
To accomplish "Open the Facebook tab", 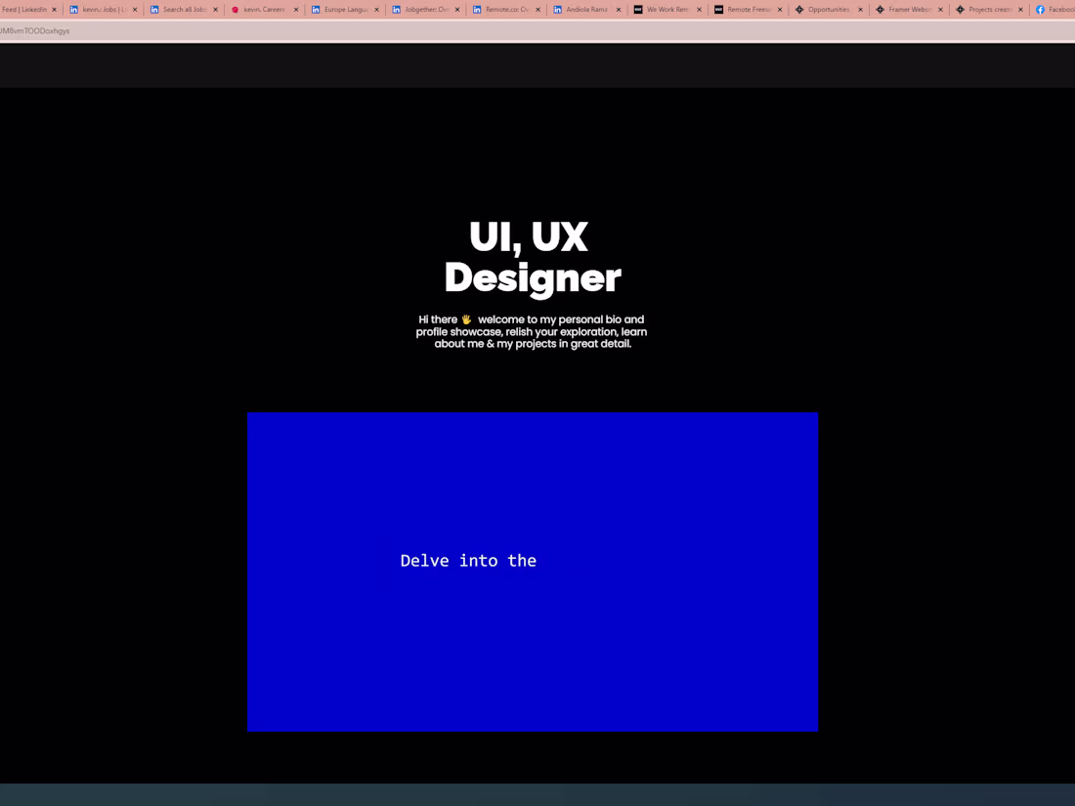I will click(1054, 10).
